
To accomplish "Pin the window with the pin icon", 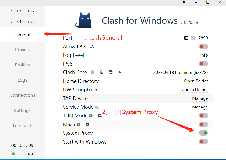I will click(184, 2).
